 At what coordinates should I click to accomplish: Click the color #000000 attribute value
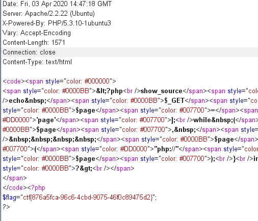click(x=88, y=81)
